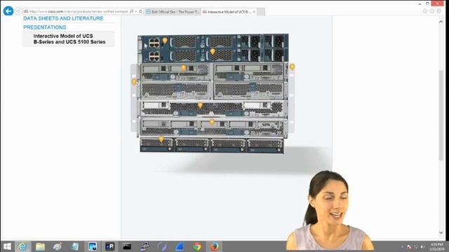This screenshot has width=449, height=252.
Task: Click the greyed forward arrow button
Action: click(18, 11)
